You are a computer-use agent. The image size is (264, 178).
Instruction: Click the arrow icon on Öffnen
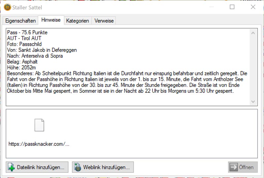(x=234, y=167)
